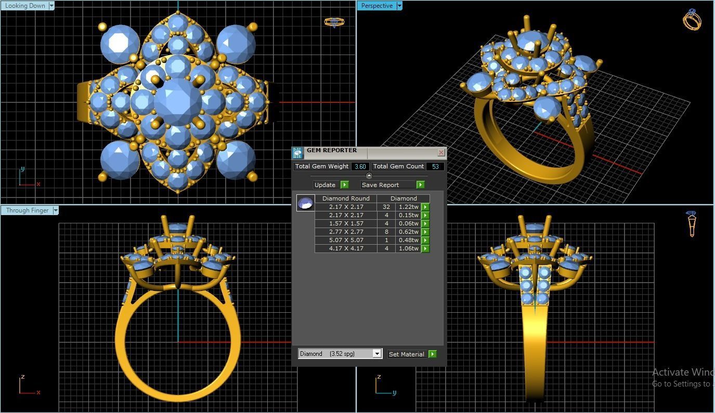
Task: Click the 0.62tw weight cell
Action: point(409,232)
